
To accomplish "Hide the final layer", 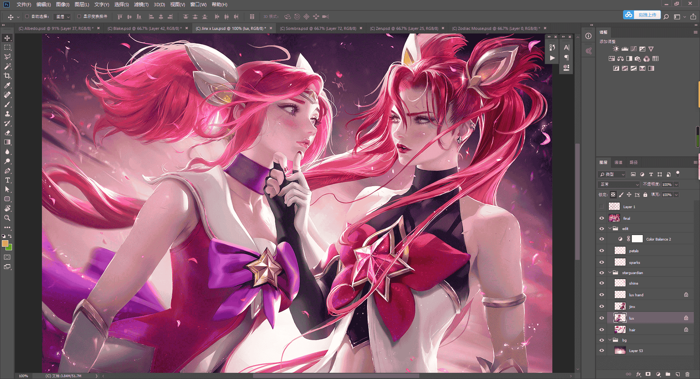I will [602, 218].
